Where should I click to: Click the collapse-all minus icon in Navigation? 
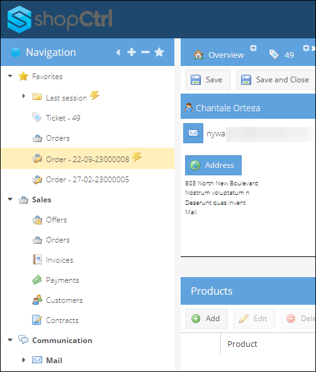(x=145, y=52)
